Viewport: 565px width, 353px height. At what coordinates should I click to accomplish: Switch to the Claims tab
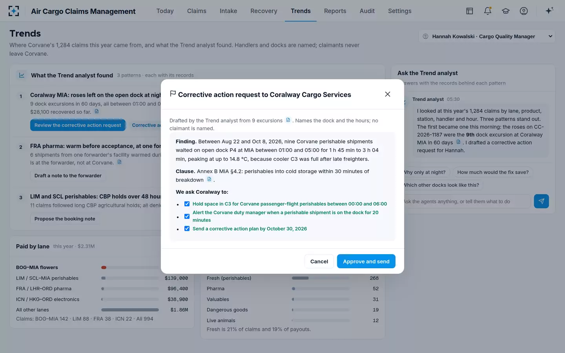pos(197,11)
